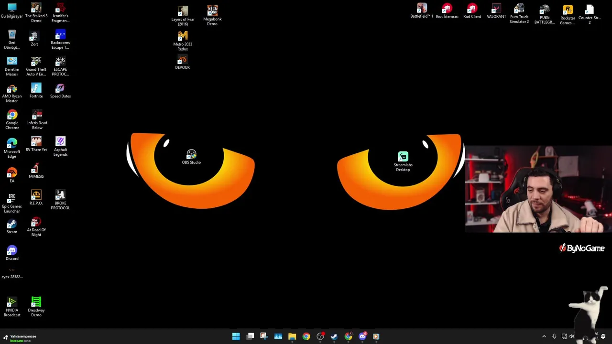Select the RV There Yet shortcut
Screen dimensions: 612x344
pyautogui.click(x=36, y=144)
